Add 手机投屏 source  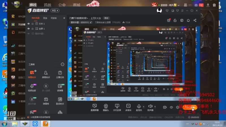pyautogui.click(x=117, y=108)
